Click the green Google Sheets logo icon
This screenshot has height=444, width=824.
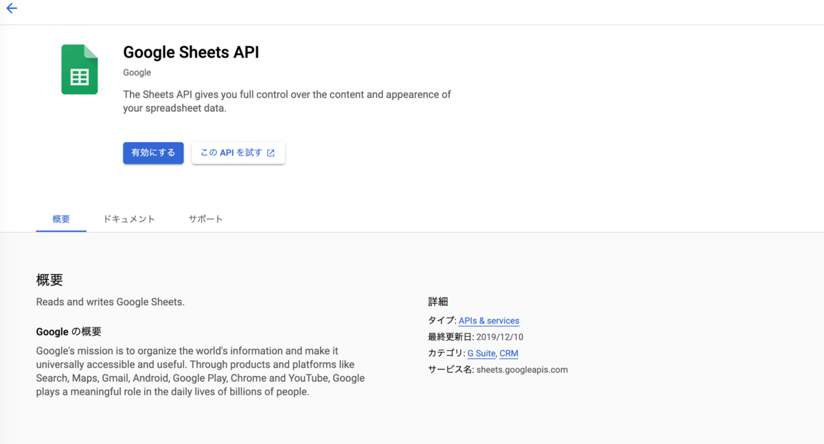(x=80, y=69)
